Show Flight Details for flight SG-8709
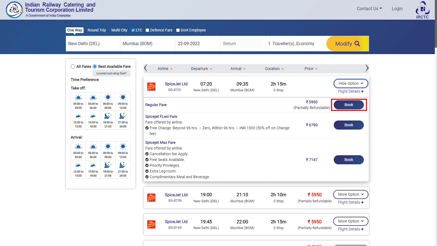 pos(351,202)
